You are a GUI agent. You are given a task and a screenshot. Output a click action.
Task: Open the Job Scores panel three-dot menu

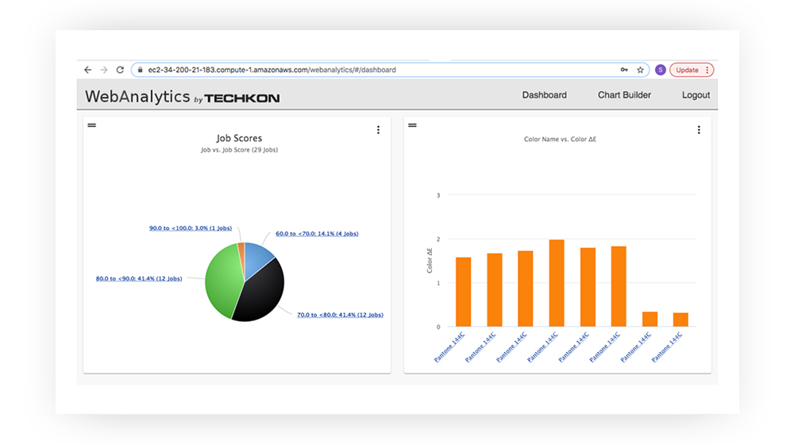point(378,130)
